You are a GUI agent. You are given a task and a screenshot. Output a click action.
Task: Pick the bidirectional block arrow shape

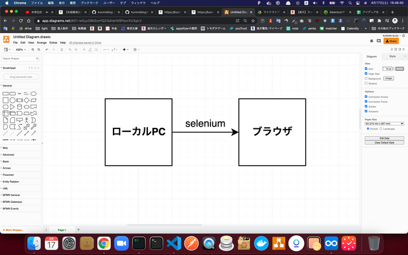click(x=27, y=127)
